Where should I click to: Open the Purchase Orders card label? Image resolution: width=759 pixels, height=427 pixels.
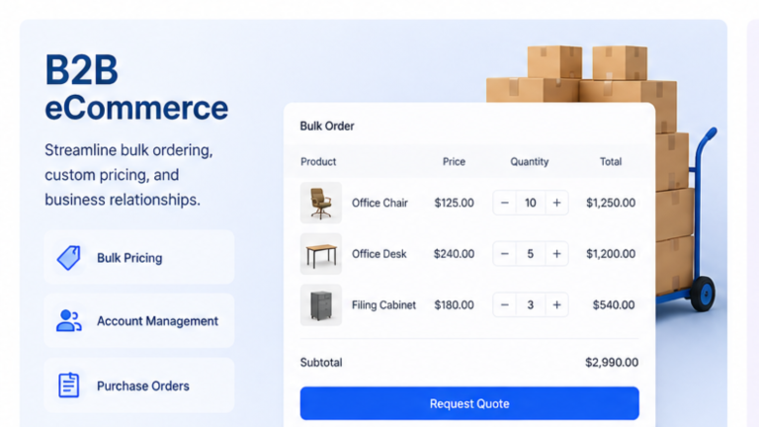coord(142,385)
